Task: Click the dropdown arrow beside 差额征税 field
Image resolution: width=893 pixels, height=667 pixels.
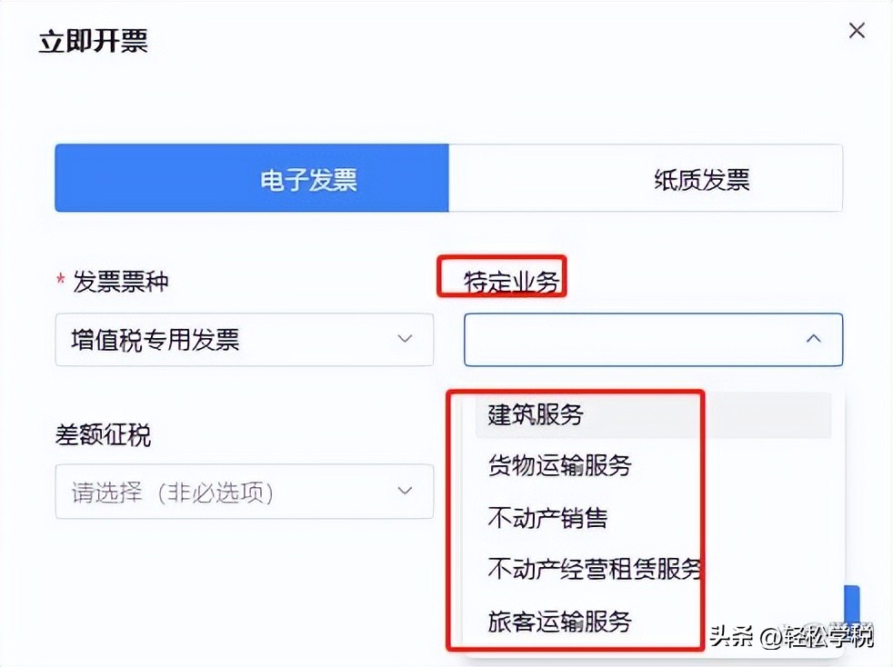Action: 405,491
